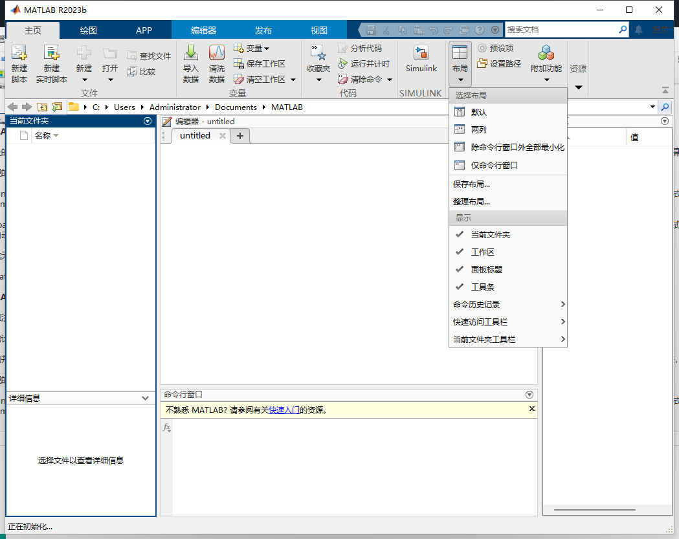Click 分析代码 (Analyze Code)
Screen dimensions: 679x539
tap(360, 48)
